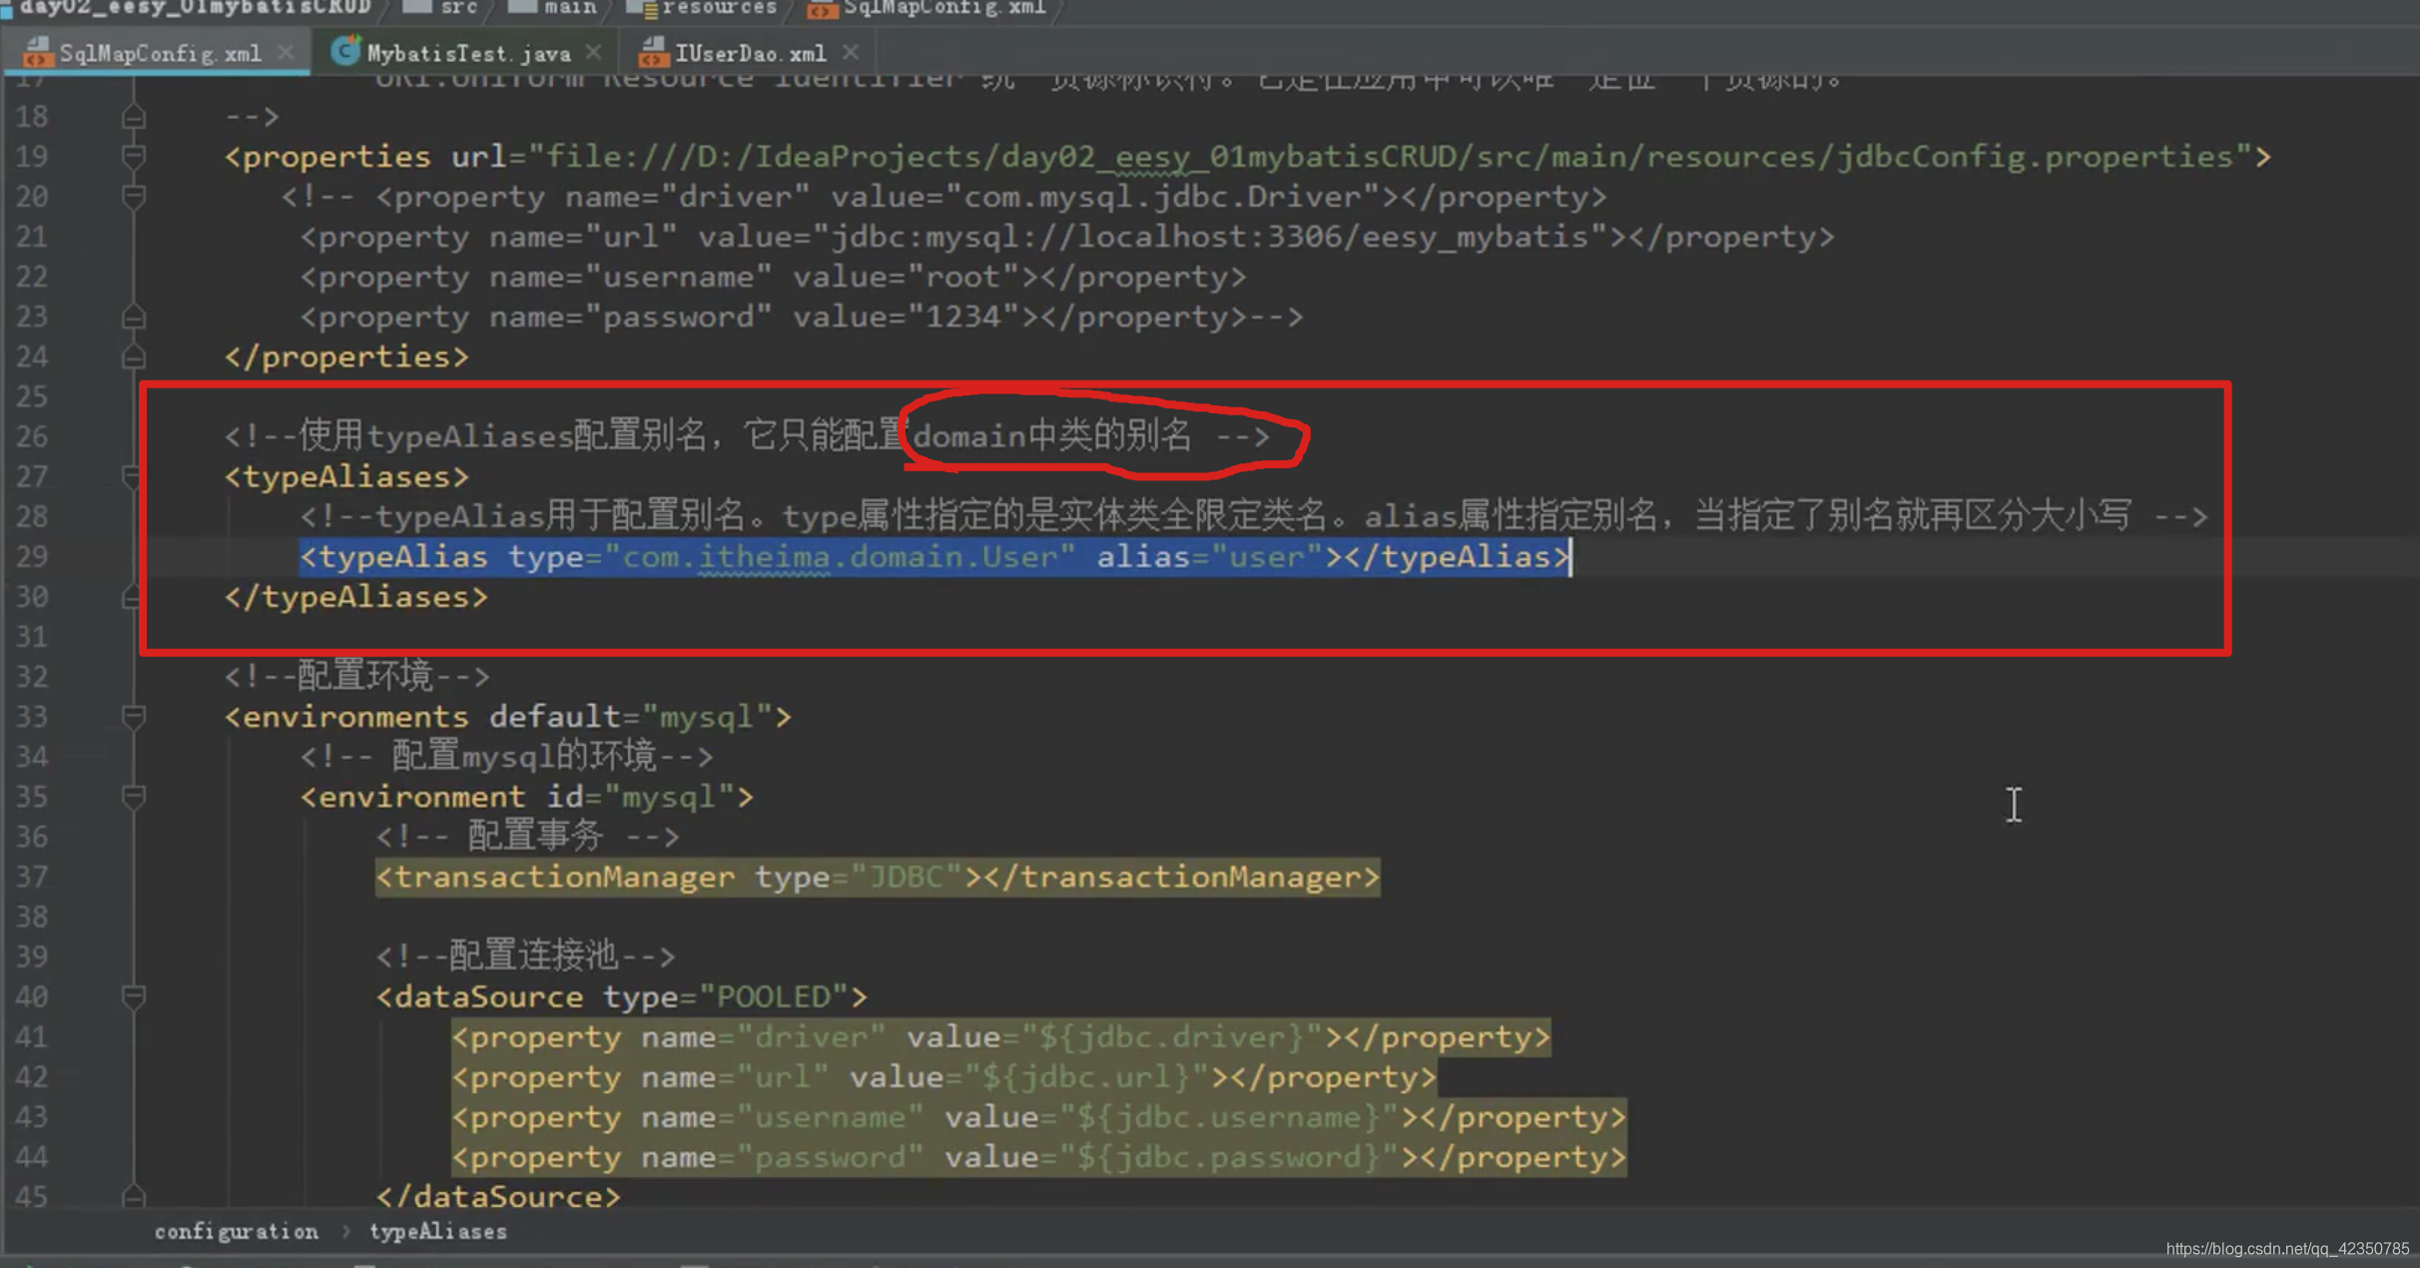Click the jdbcConfig.properties file URL string
Viewport: 2420px width, 1268px height.
(x=1390, y=157)
